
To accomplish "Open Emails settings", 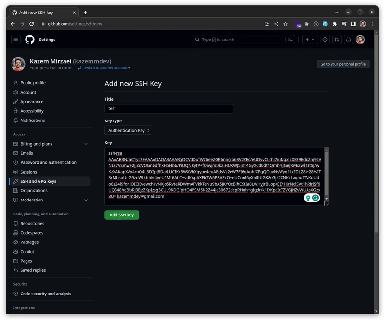I will pos(26,153).
